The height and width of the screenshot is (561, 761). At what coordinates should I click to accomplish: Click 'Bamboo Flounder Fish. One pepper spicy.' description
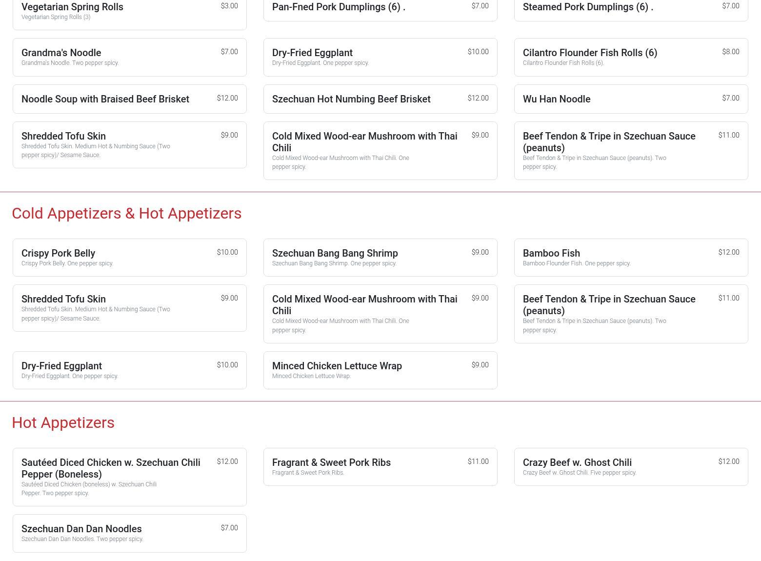tap(577, 263)
